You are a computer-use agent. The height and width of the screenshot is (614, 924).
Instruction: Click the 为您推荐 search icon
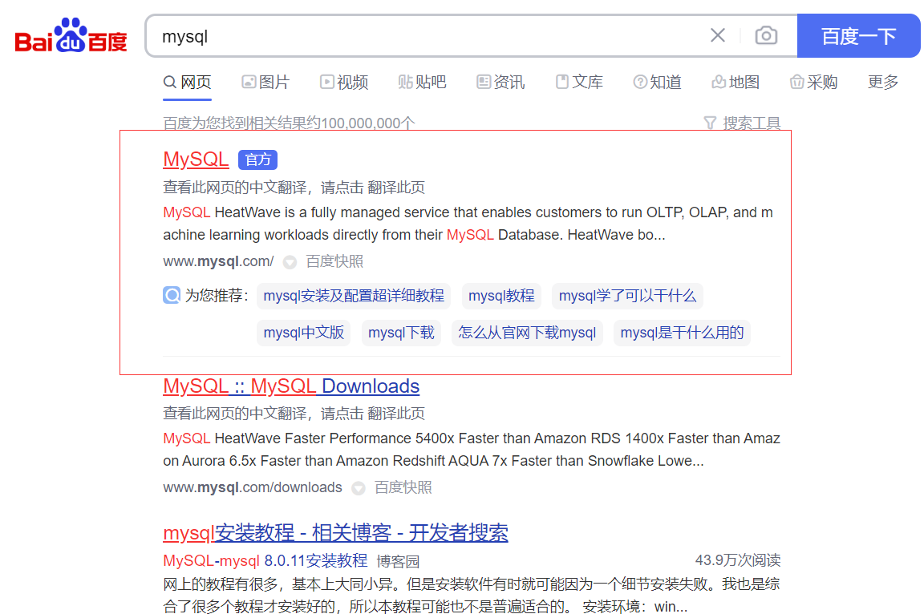(x=172, y=295)
